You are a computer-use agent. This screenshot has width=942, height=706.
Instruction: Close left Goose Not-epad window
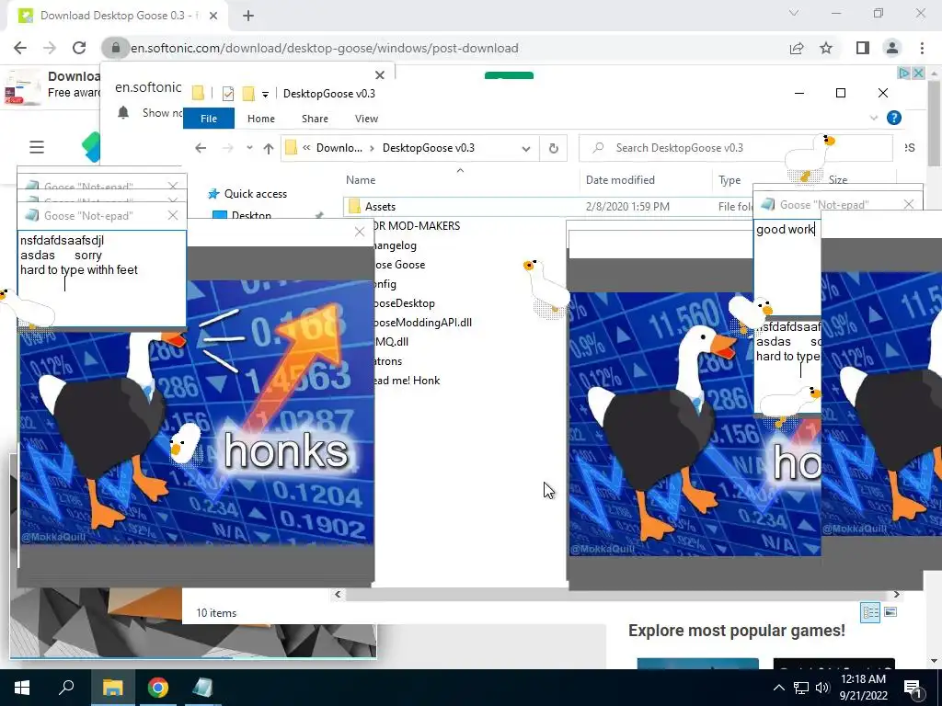pyautogui.click(x=173, y=215)
